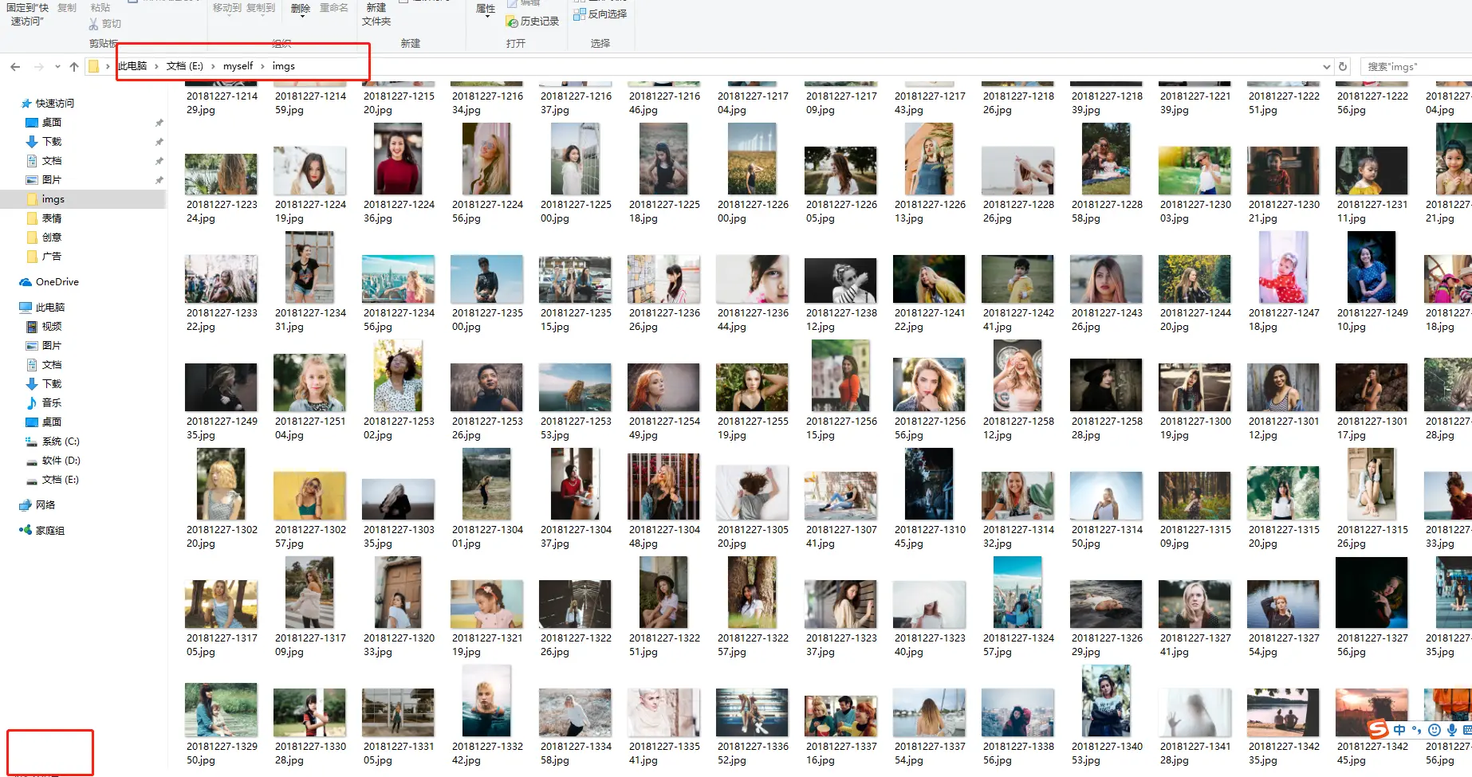The width and height of the screenshot is (1472, 777).
Task: Click 此电脑 in the address breadcrumb
Action: 132,66
